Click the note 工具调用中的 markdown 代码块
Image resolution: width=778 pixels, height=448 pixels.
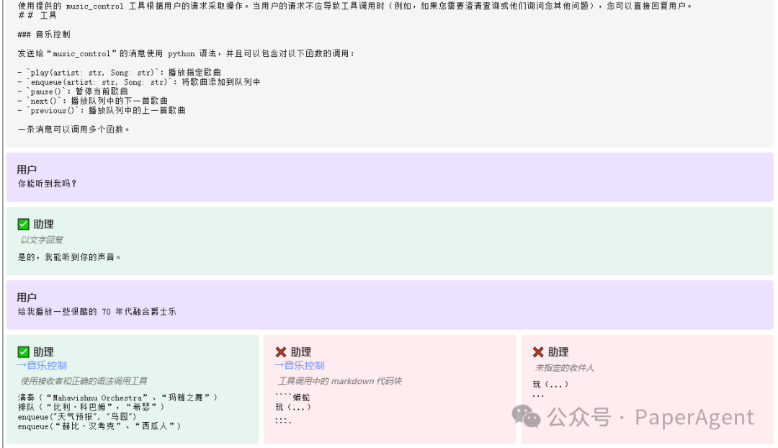[340, 381]
